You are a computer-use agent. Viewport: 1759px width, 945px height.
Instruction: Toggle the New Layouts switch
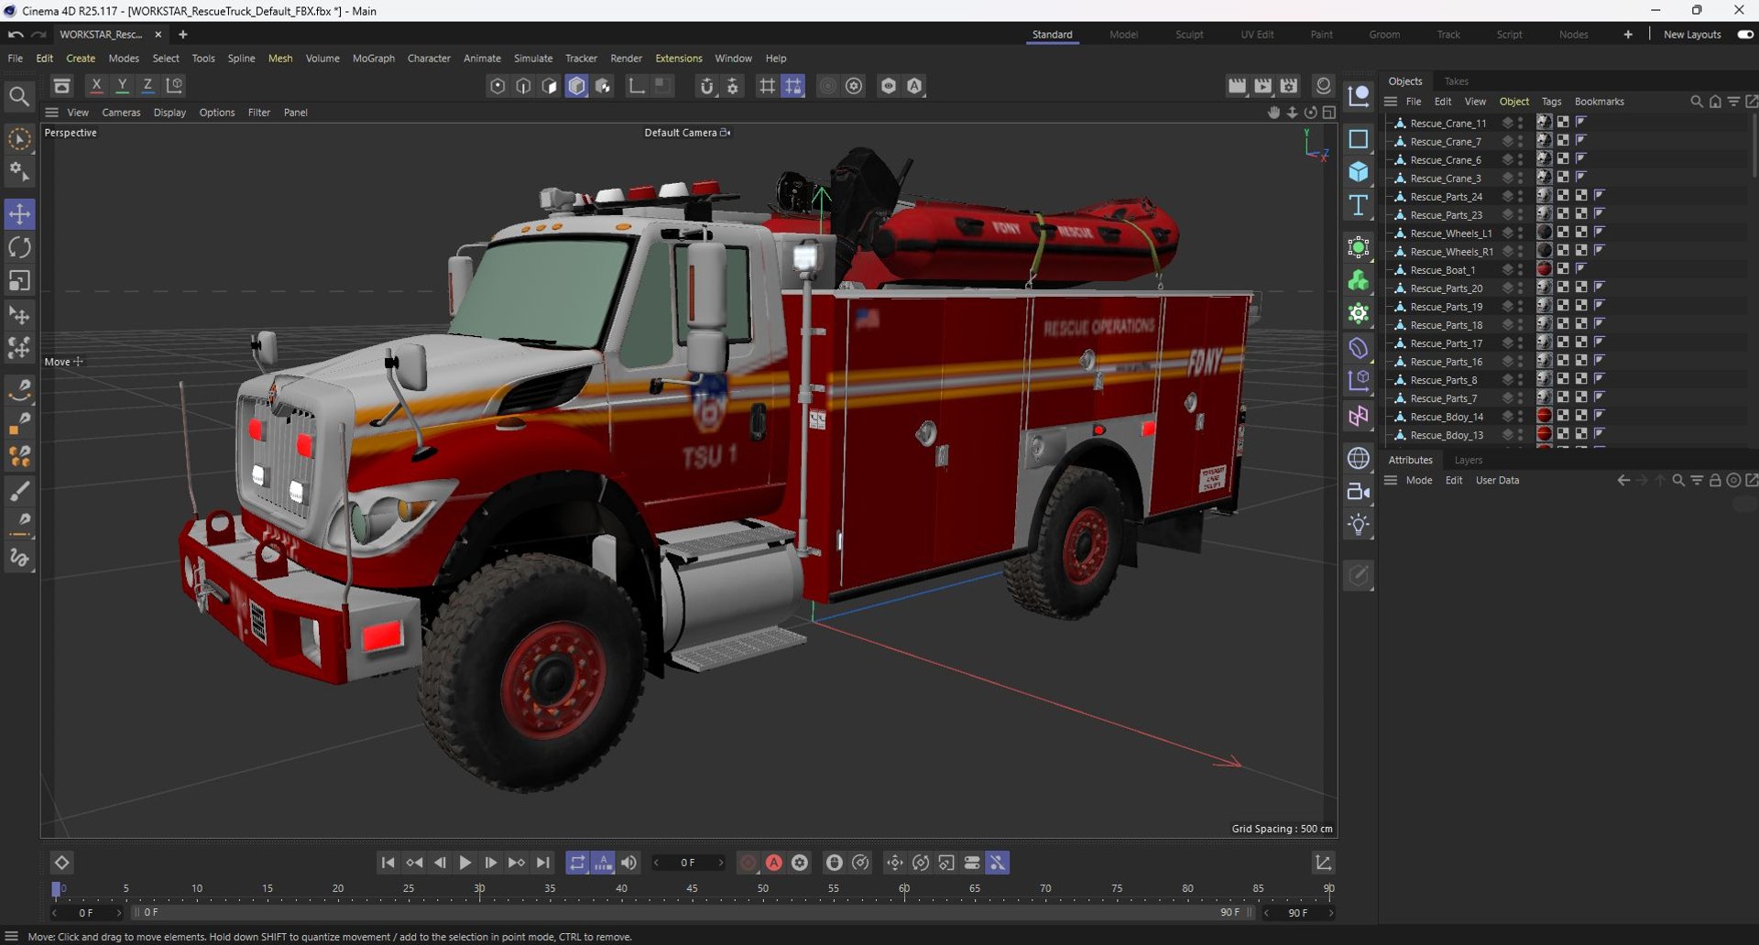(1745, 35)
